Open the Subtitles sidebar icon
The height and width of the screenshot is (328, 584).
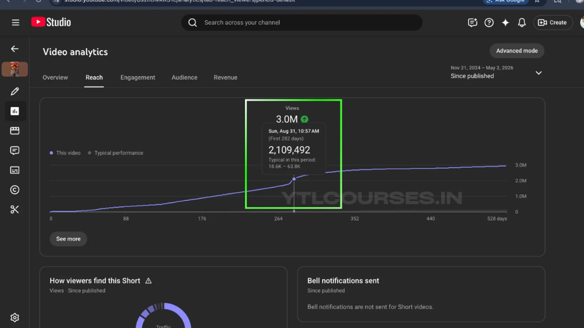tap(15, 170)
